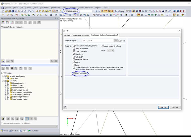This screenshot has width=191, height=137.
Task: Click the create new view icon below views list
Action: (3, 61)
